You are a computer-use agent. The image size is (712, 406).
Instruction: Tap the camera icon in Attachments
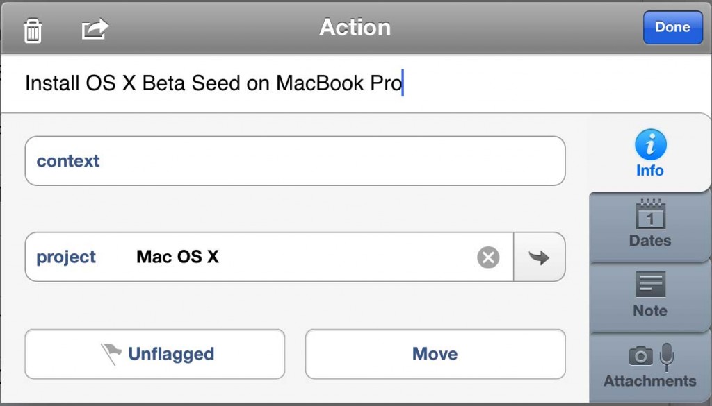tap(640, 356)
